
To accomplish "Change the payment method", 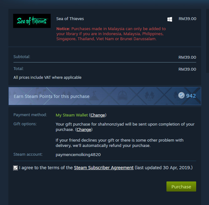I will pos(98,115).
